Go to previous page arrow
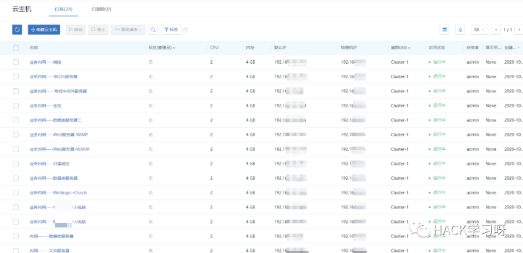The image size is (523, 253). click(x=496, y=30)
